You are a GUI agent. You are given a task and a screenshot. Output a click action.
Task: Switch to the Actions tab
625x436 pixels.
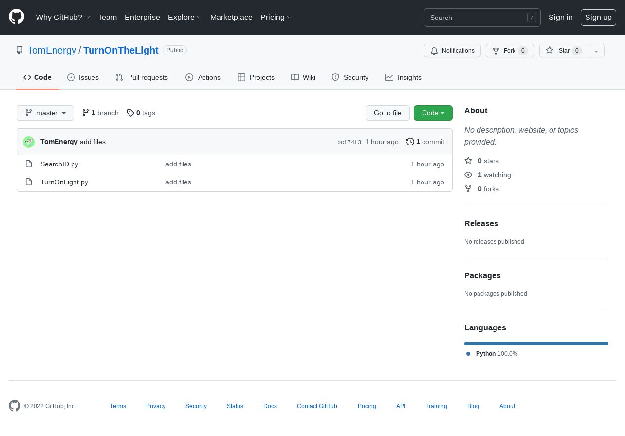pos(203,77)
